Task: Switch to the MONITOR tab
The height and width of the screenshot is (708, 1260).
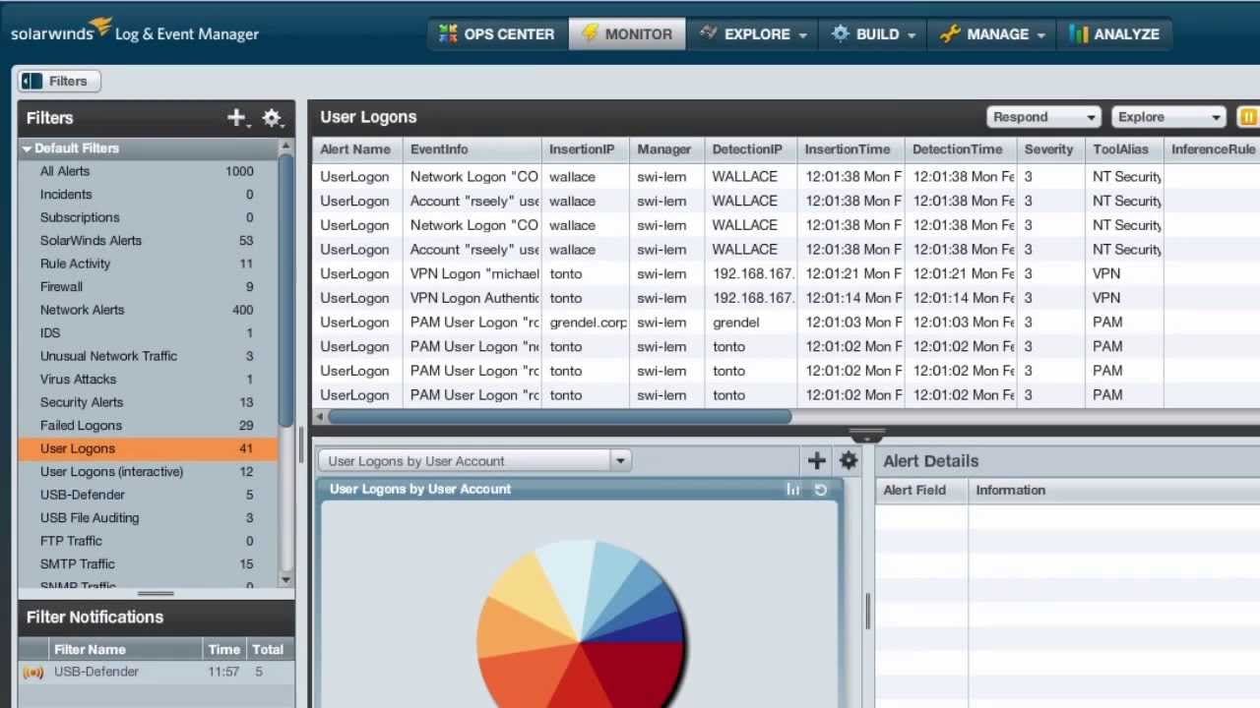Action: tap(627, 34)
